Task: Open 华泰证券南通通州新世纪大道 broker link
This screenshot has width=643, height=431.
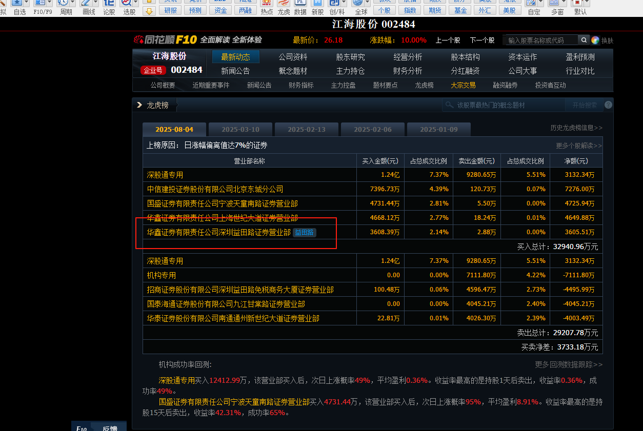Action: click(x=233, y=318)
